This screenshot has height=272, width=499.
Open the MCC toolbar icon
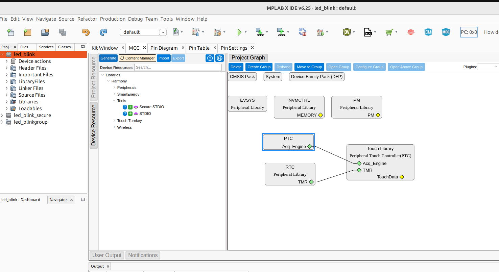coord(446,32)
